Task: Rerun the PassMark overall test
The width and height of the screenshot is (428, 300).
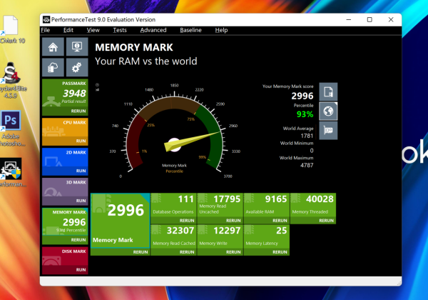Action: [x=78, y=111]
